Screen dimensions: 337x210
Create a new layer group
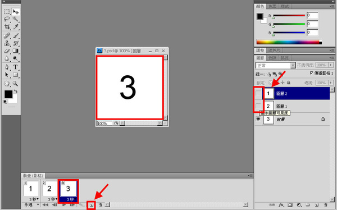coord(308,204)
